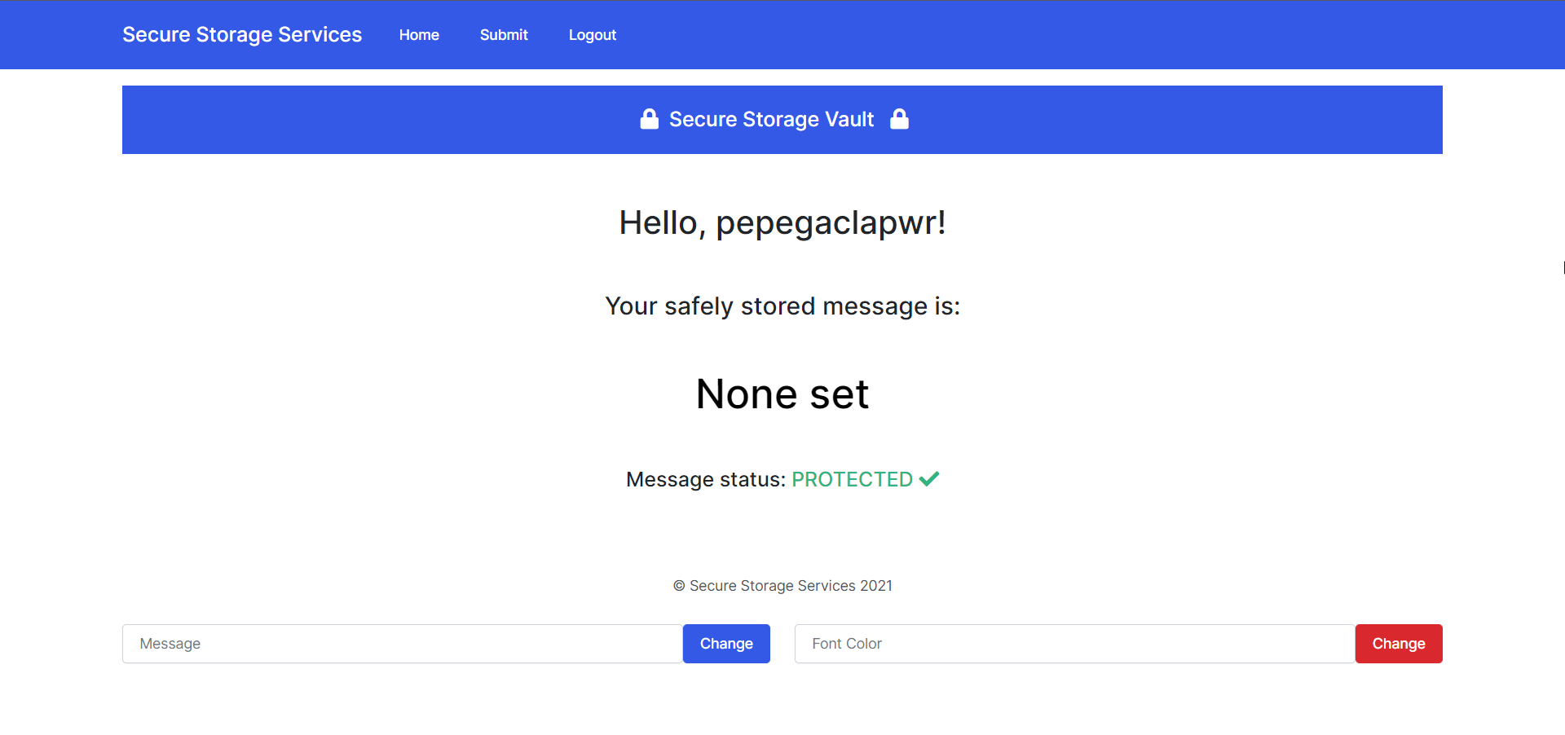This screenshot has height=735, width=1565.
Task: Click 'Your safely stored message is:' text
Action: (782, 306)
